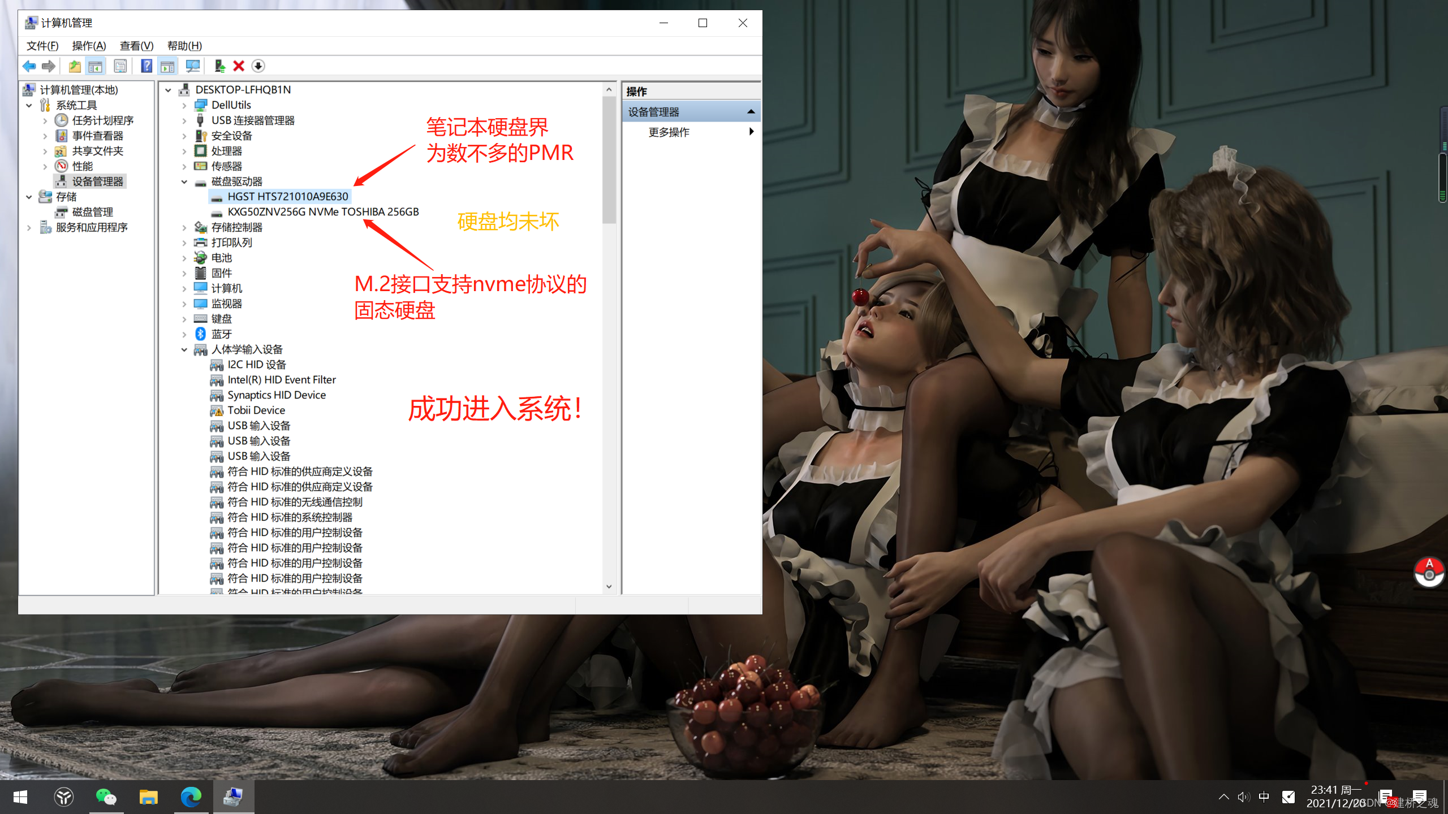
Task: Open the 操作(A) menu
Action: 89,46
